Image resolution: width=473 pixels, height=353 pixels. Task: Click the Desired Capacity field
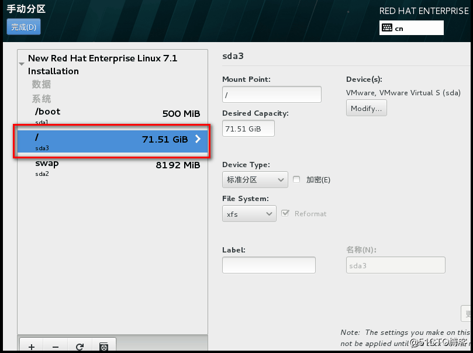(248, 129)
